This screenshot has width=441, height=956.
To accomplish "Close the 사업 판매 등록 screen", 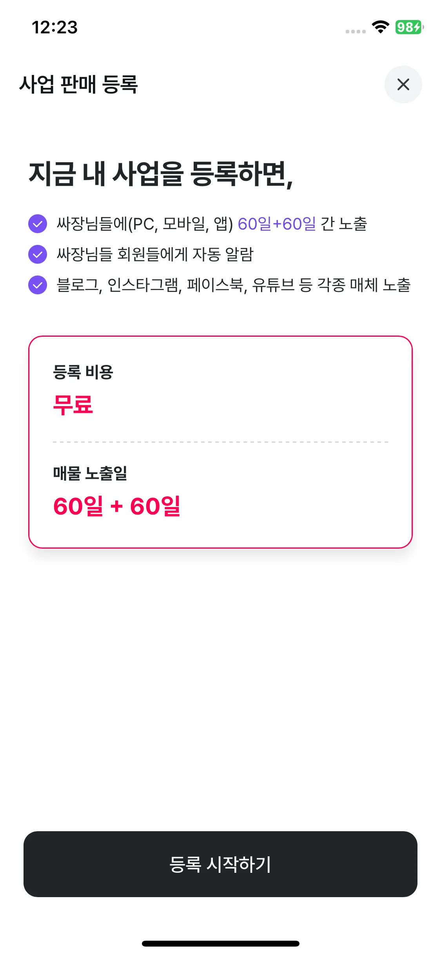I will click(x=403, y=84).
